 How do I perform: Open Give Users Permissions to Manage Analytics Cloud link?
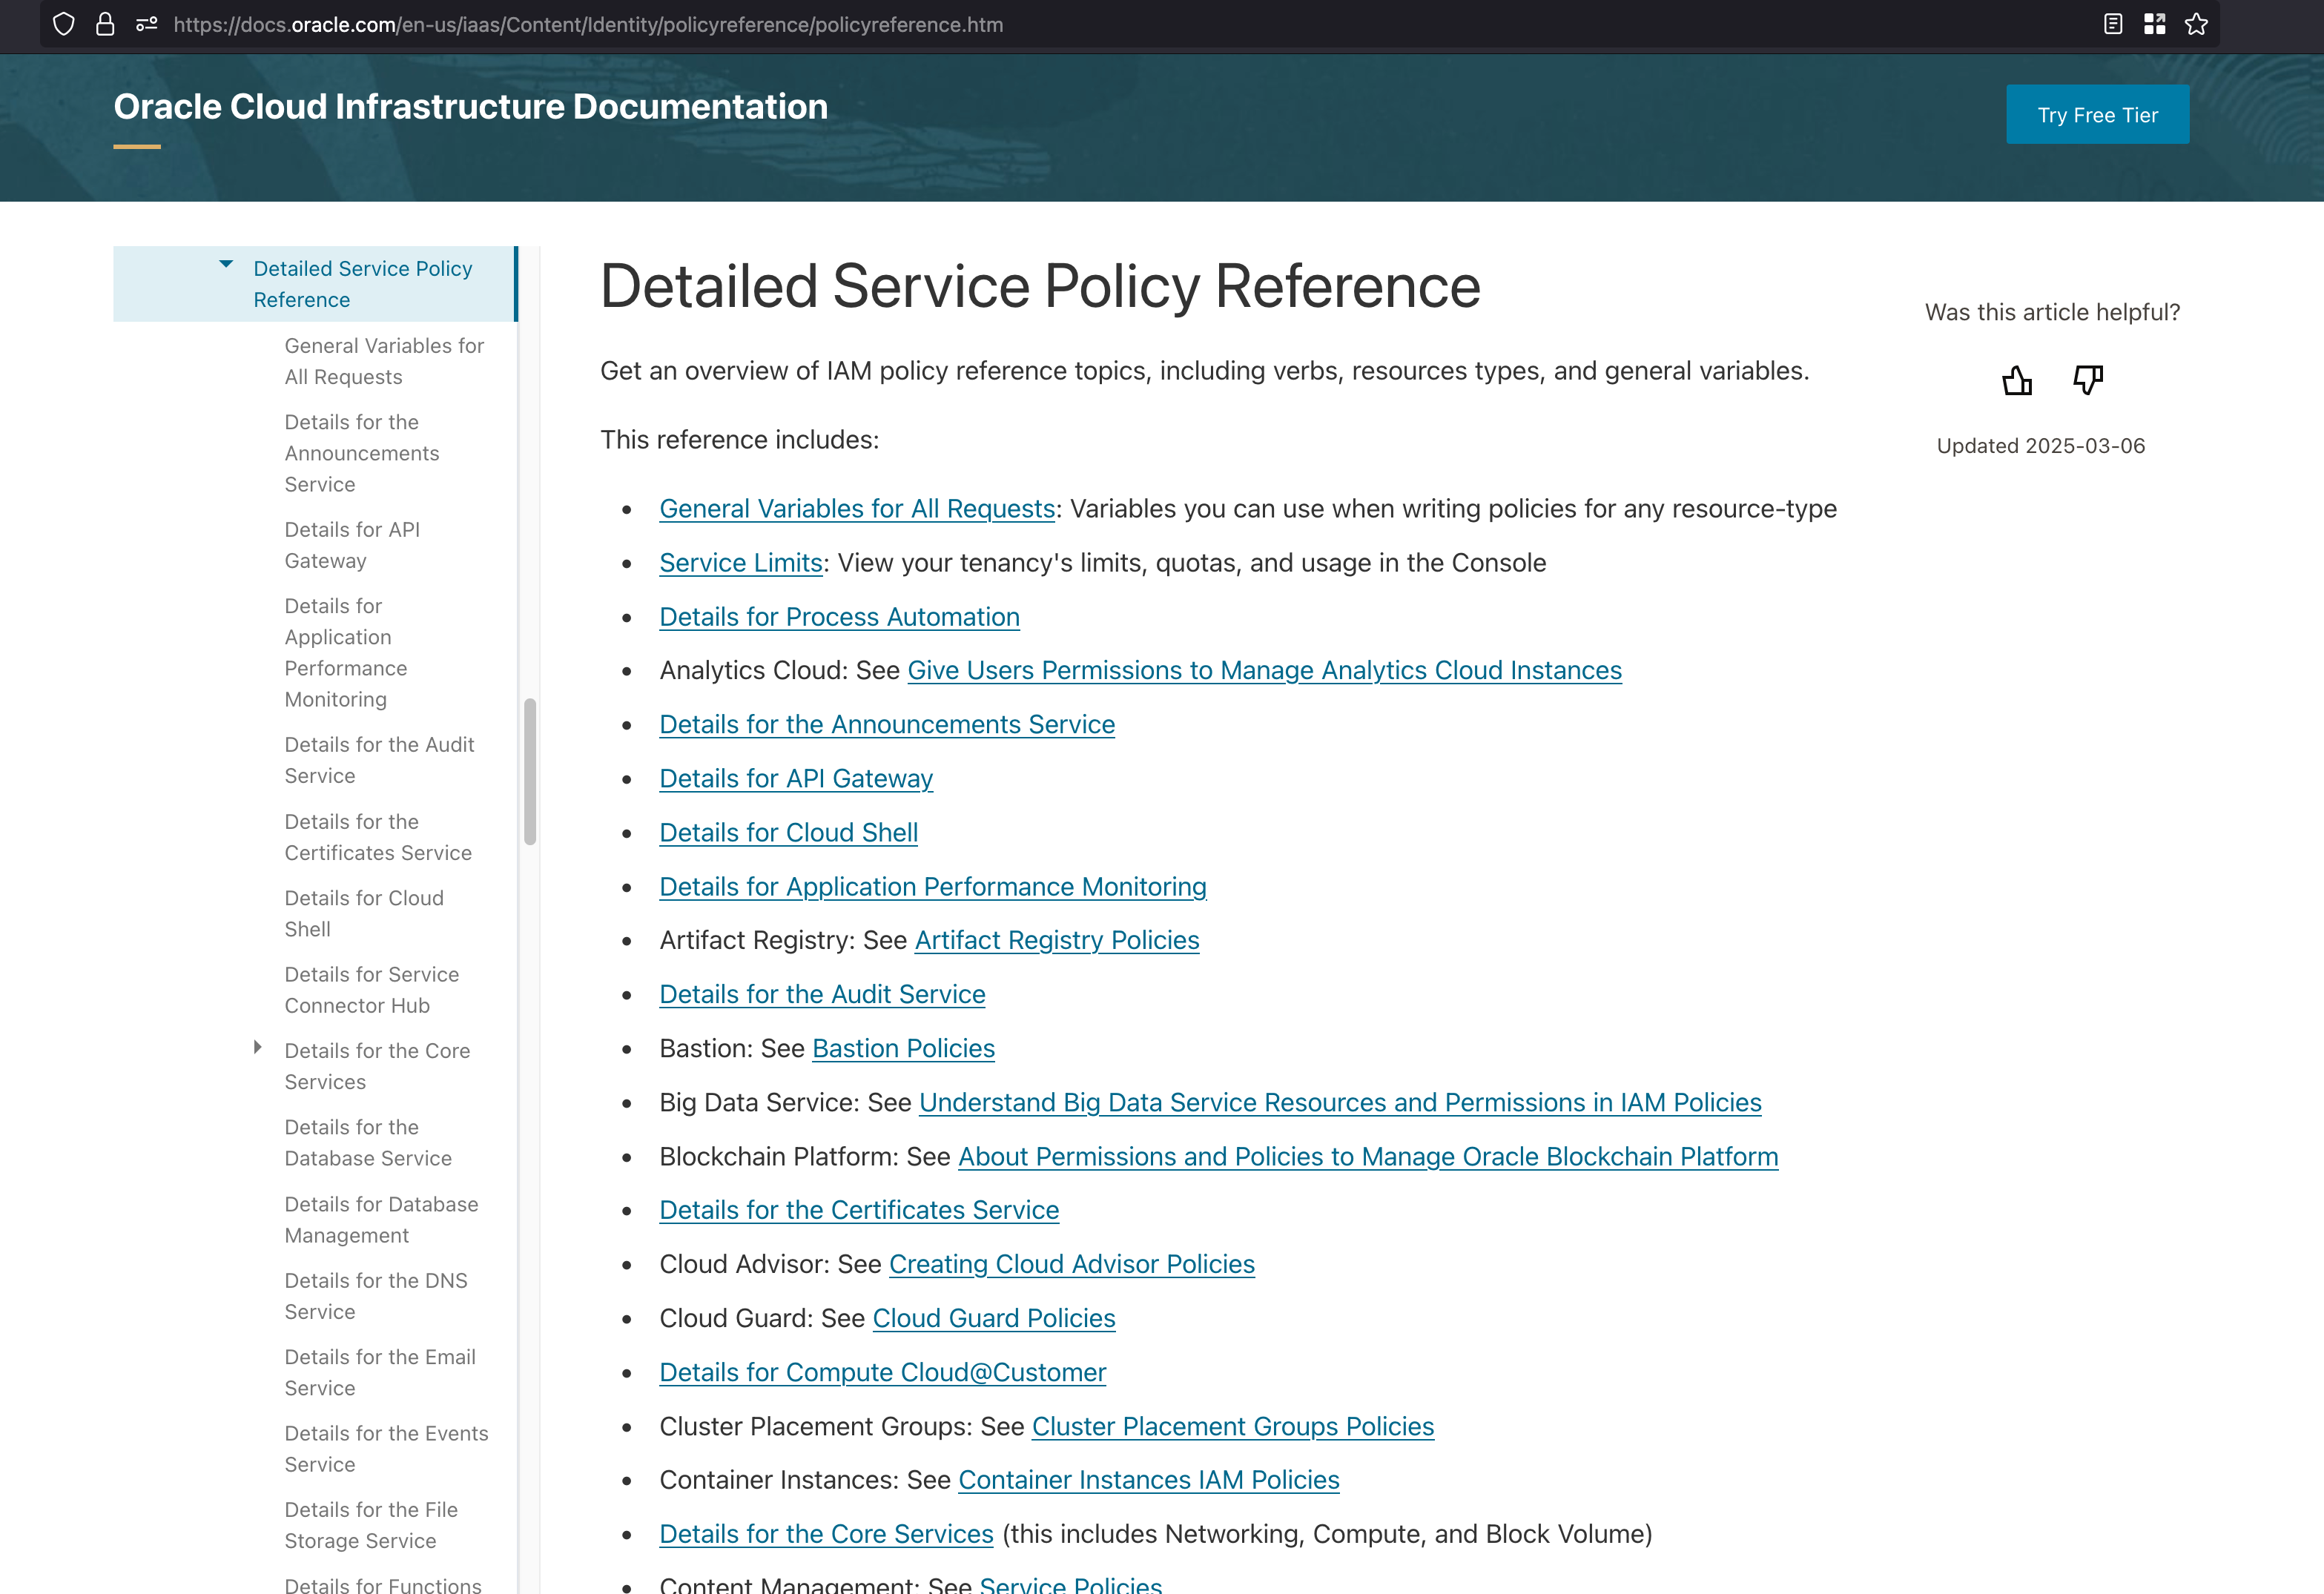coord(1264,670)
